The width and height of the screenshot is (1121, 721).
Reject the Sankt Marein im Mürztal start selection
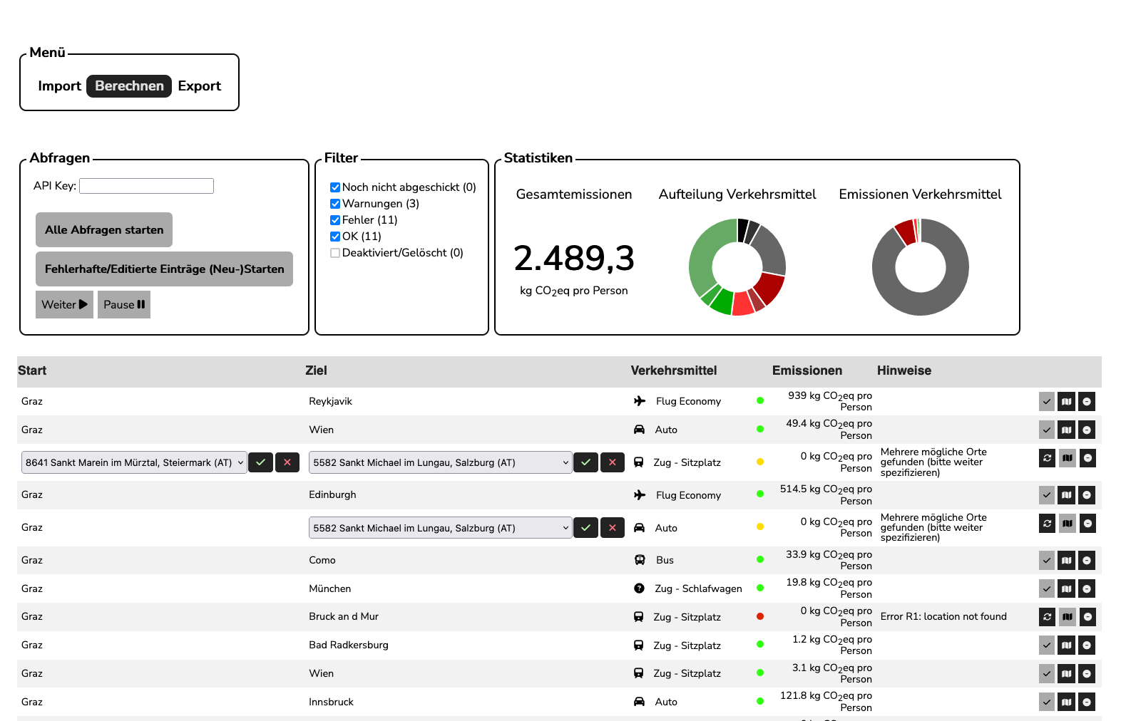click(287, 462)
